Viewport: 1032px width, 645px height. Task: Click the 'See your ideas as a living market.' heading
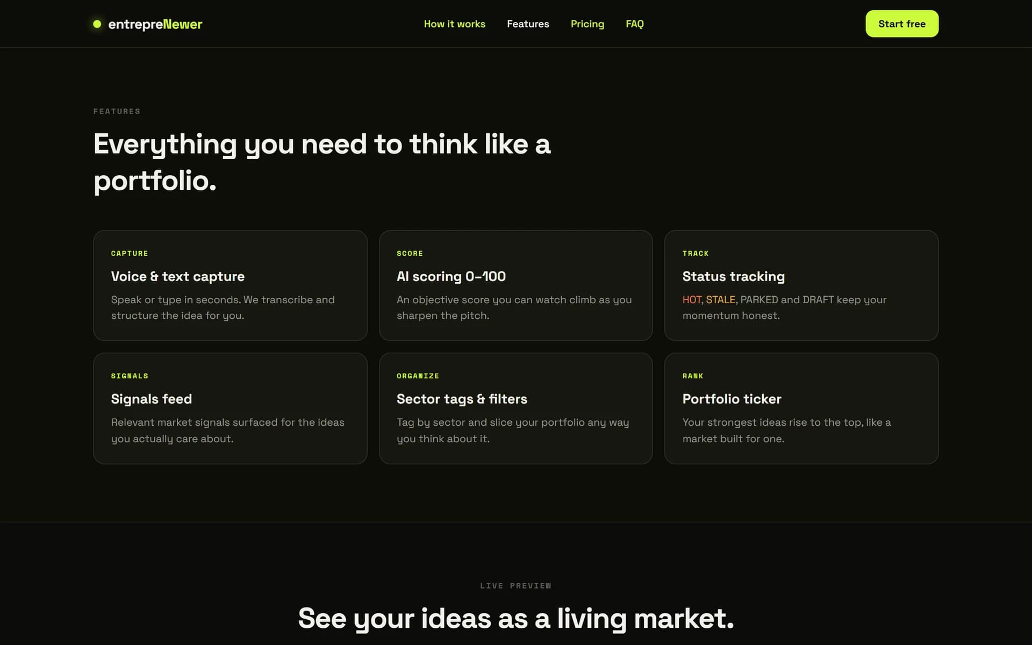pos(515,619)
